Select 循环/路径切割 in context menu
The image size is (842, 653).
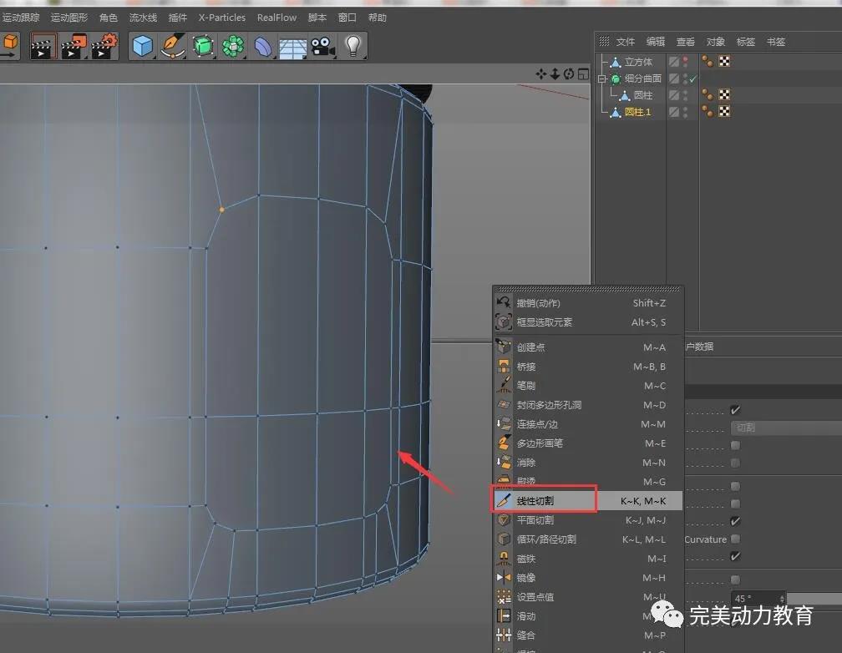point(546,539)
